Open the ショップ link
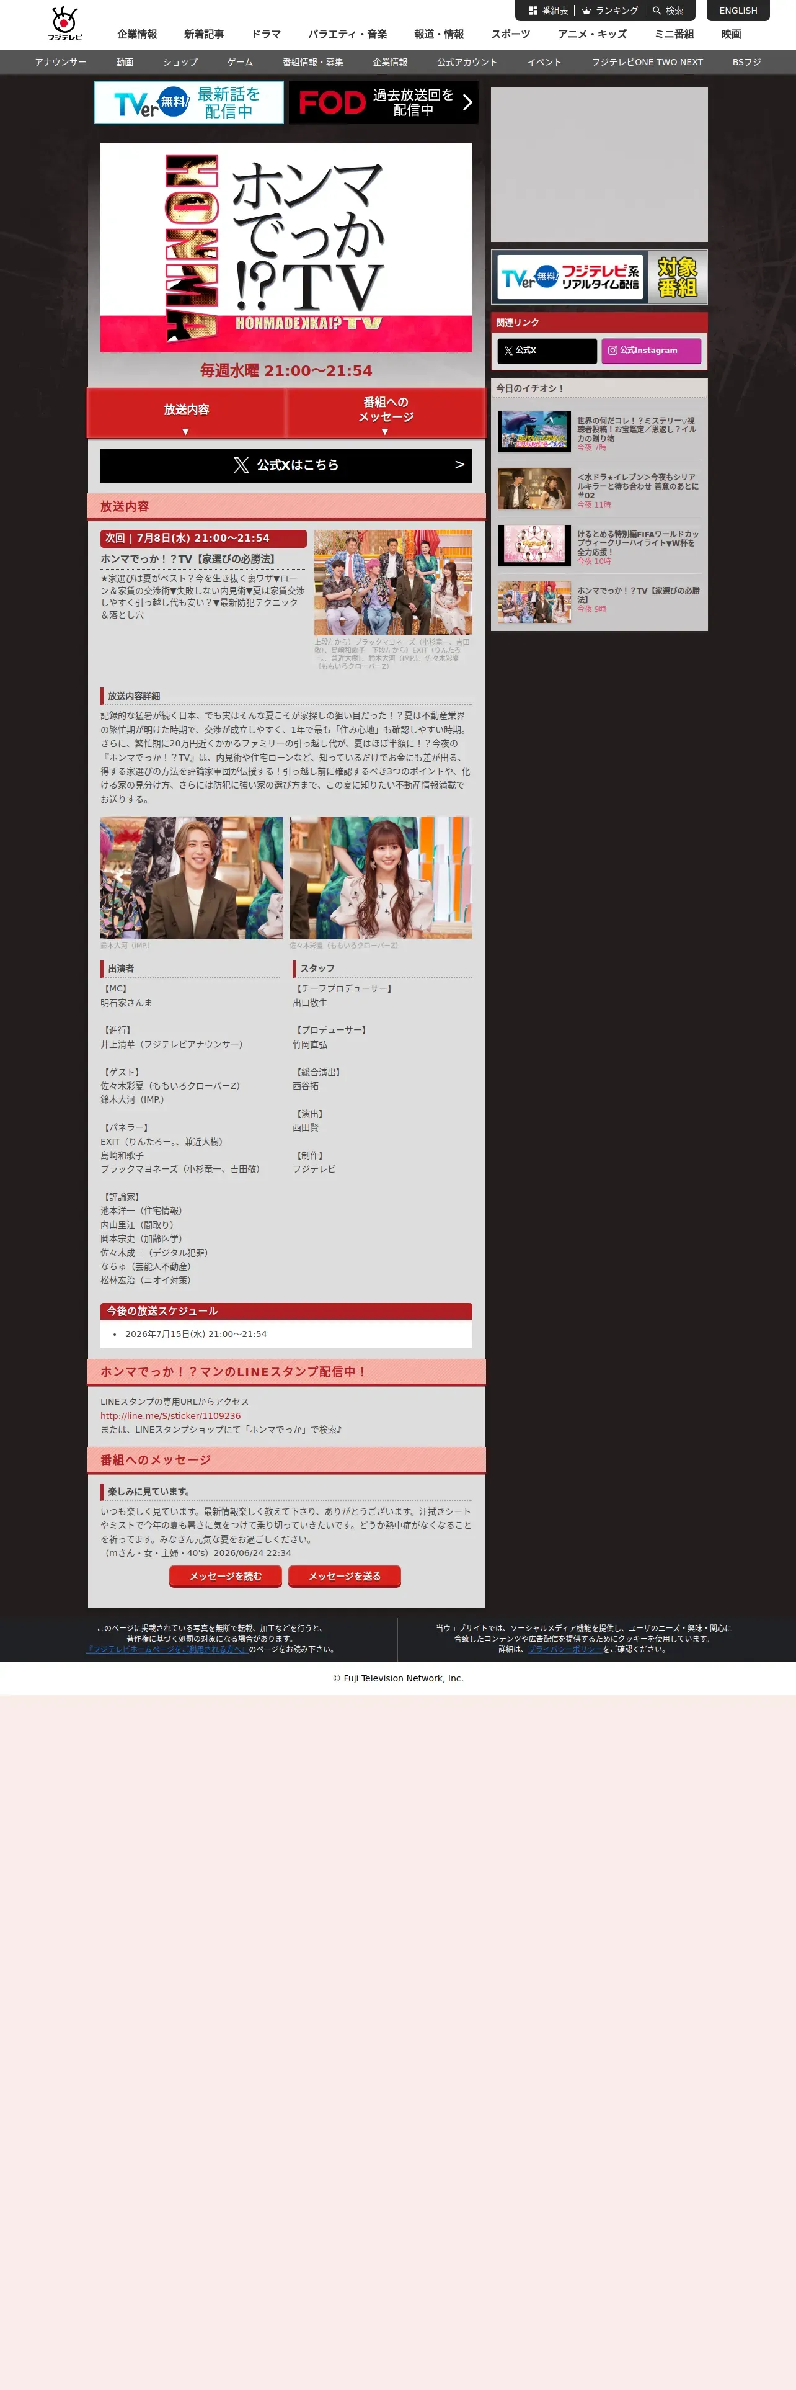The image size is (796, 2390). tap(180, 62)
